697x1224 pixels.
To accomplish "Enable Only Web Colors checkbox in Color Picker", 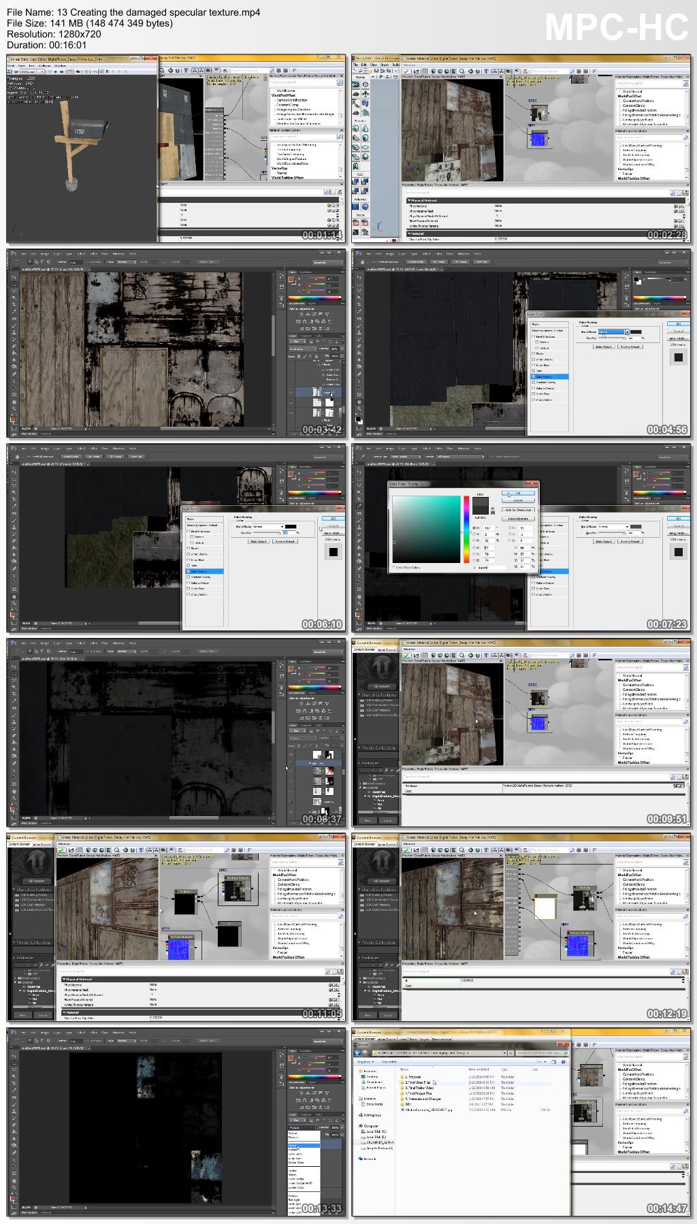I will 393,567.
